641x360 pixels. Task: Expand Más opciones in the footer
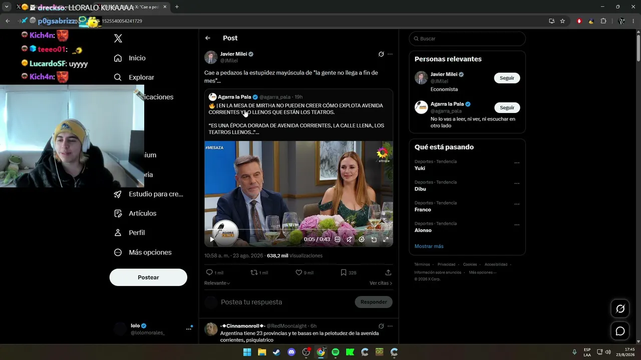click(482, 272)
